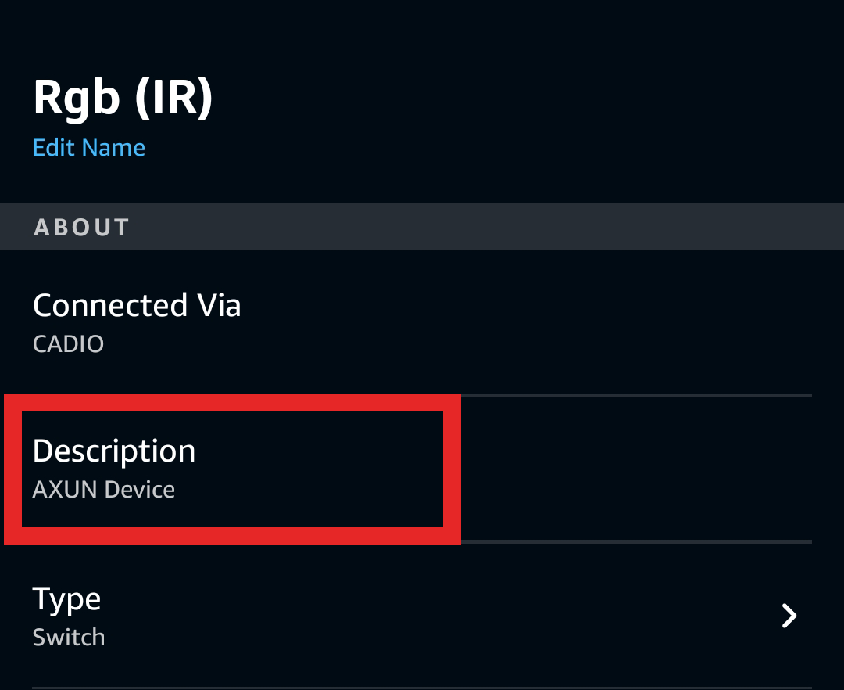Select the CADIO connection value
The width and height of the screenshot is (844, 690).
point(68,344)
